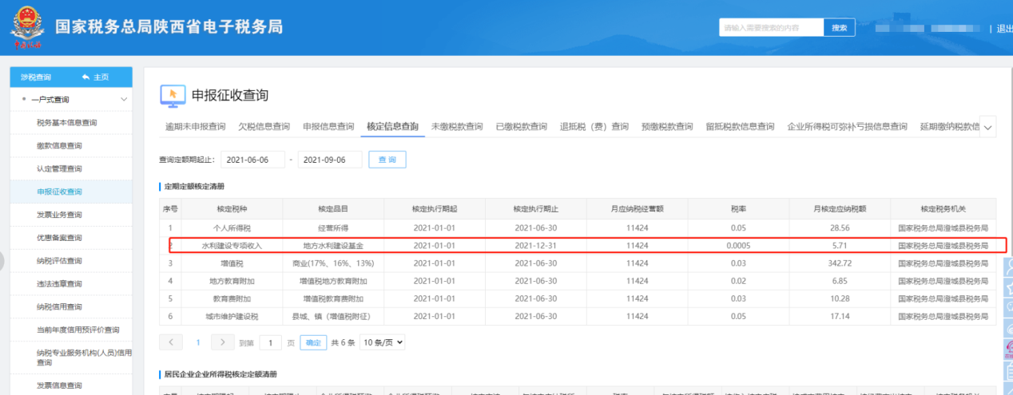Go back via 主页 arrow link
The height and width of the screenshot is (395, 1013).
point(95,77)
